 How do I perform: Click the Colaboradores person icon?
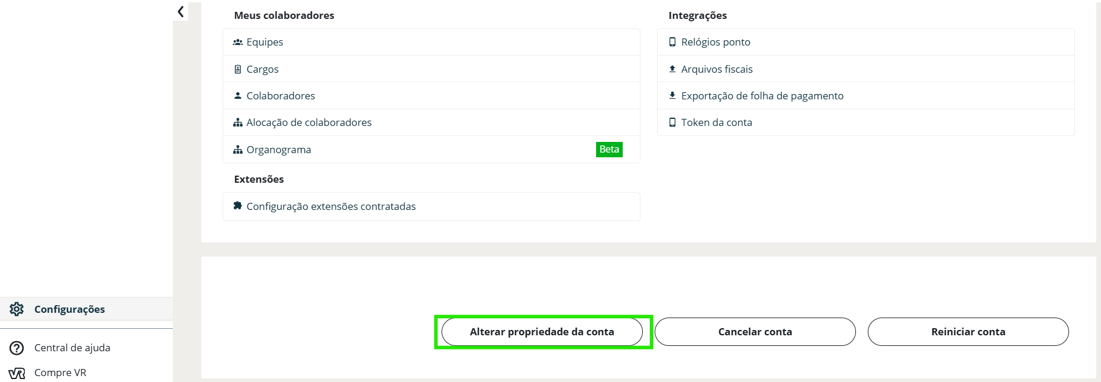pyautogui.click(x=237, y=96)
